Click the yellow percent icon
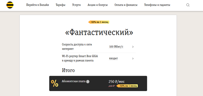The height and width of the screenshot is (96, 203). pyautogui.click(x=55, y=84)
